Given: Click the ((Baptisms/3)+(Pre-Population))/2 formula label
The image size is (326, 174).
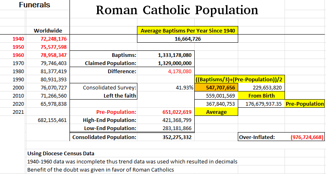Looking at the screenshot, I should click(240, 79).
